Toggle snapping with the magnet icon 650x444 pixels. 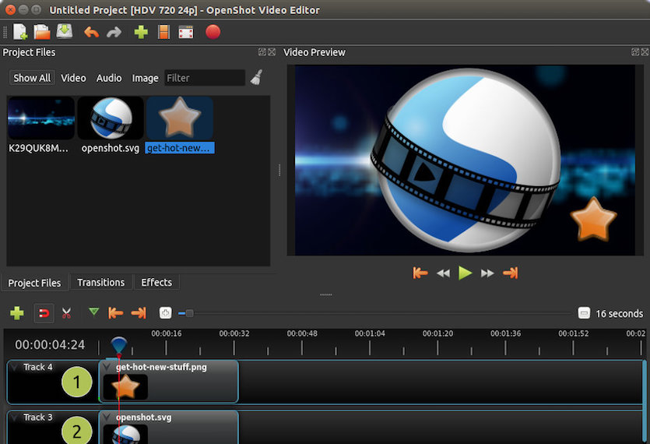(44, 313)
